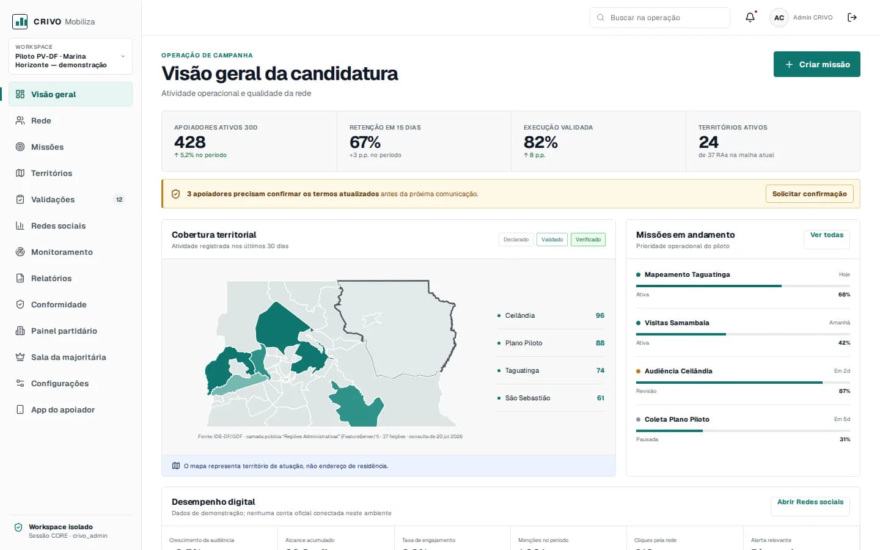Image resolution: width=880 pixels, height=550 pixels.
Task: Click the plus icon on Criar missão
Action: tap(789, 64)
